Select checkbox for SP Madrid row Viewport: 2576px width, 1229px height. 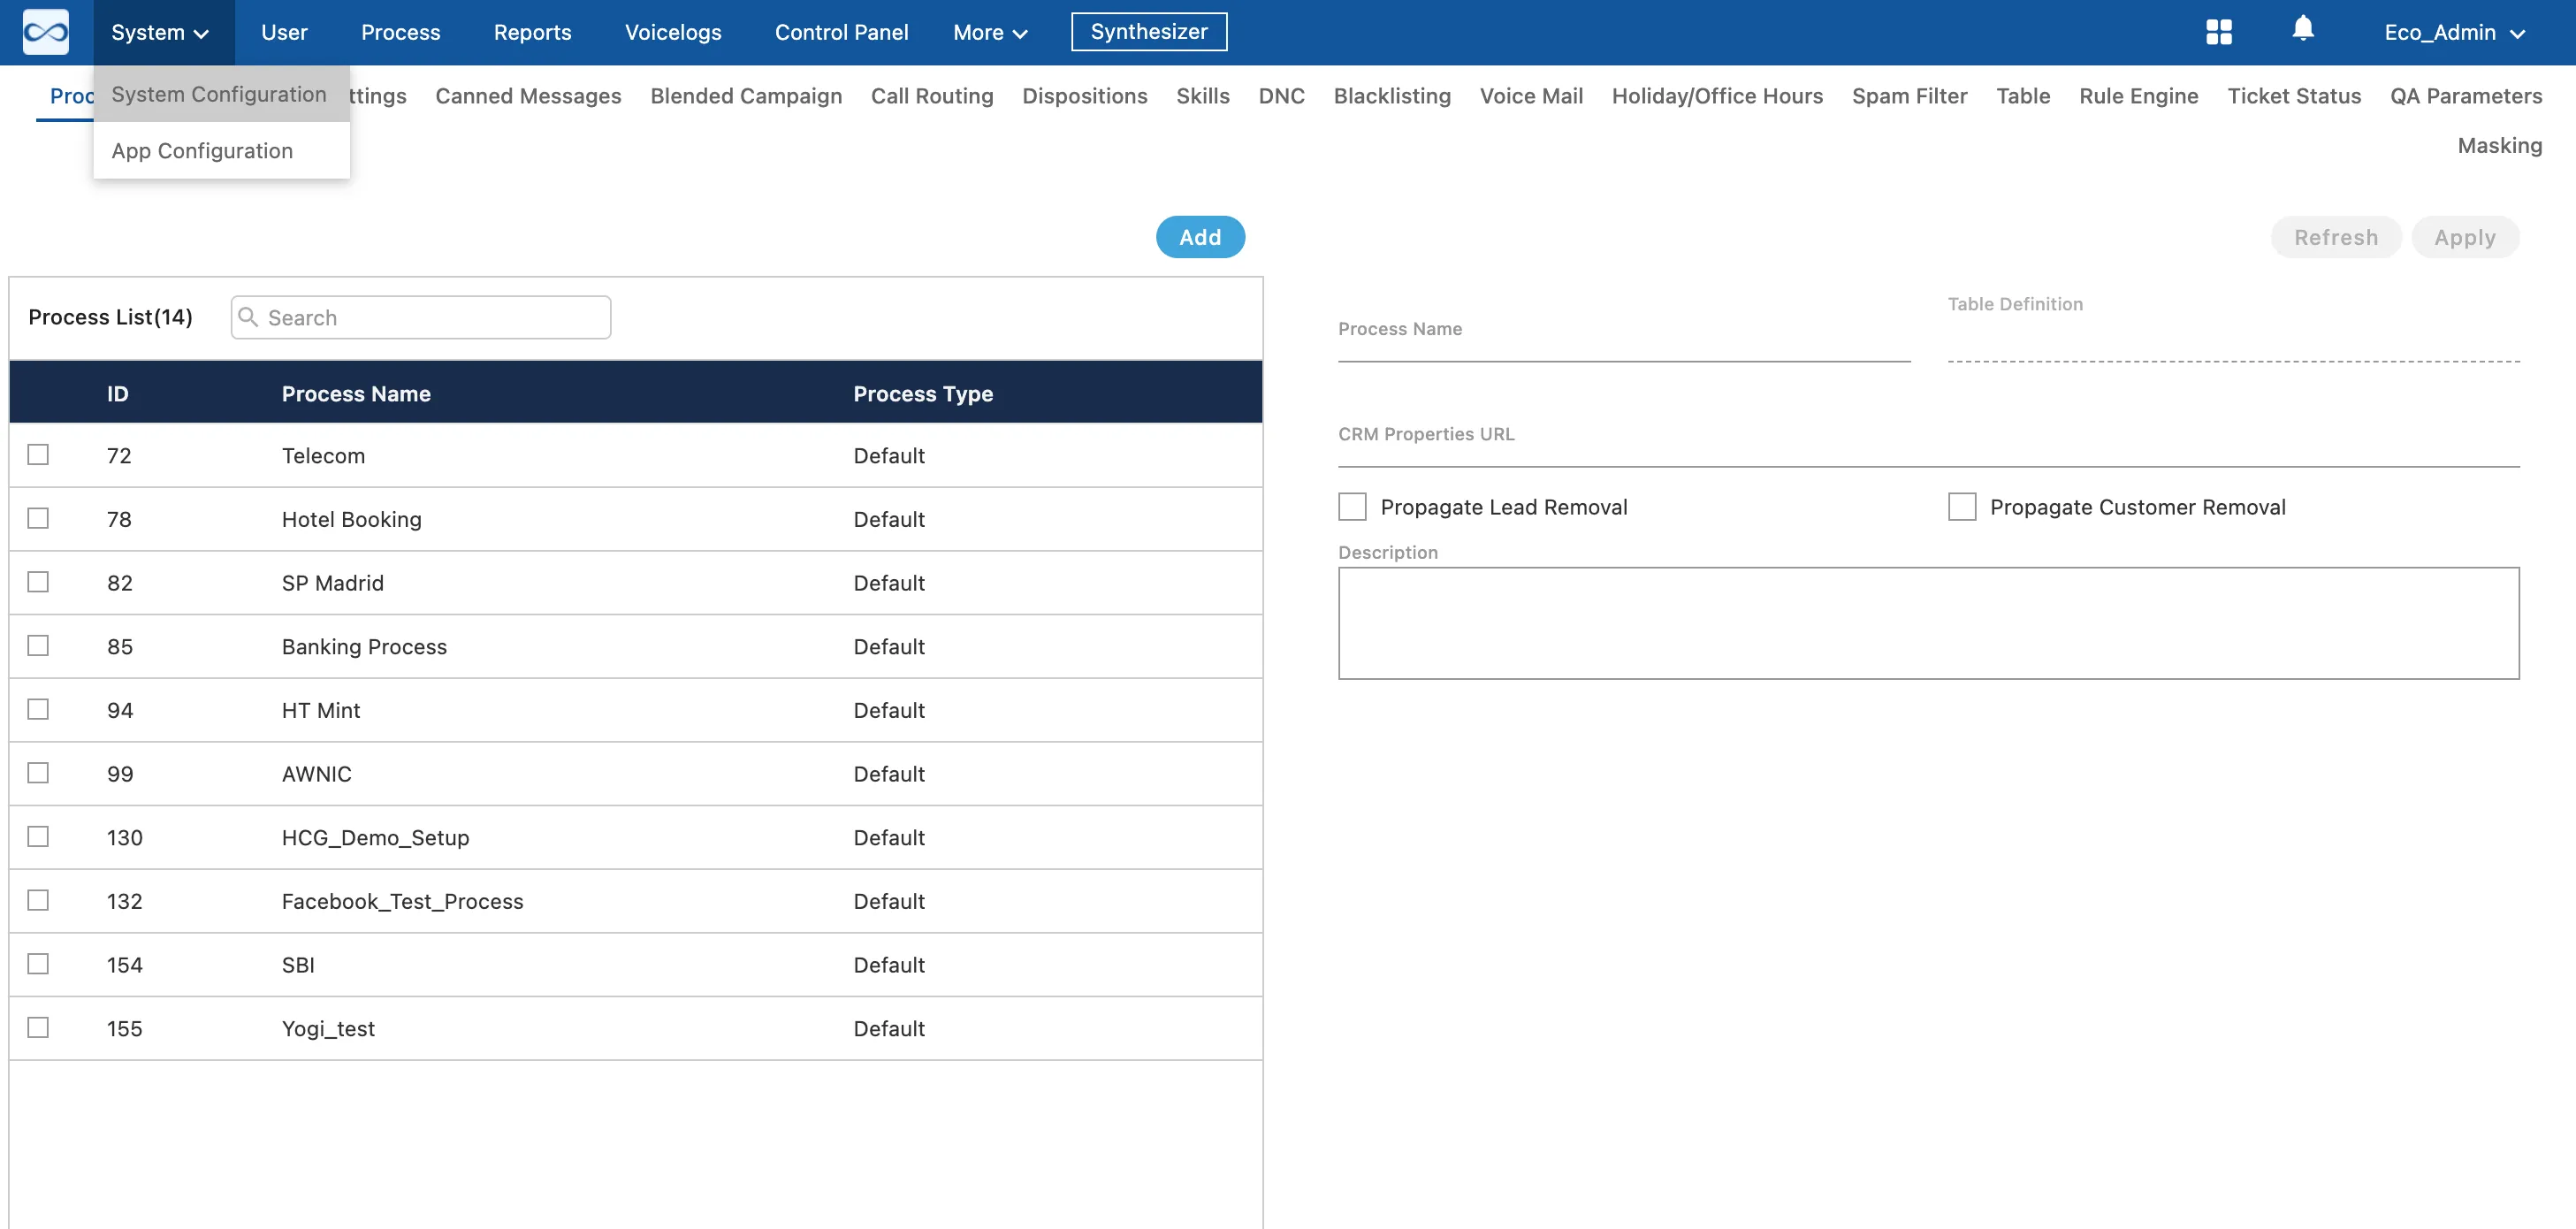(38, 582)
